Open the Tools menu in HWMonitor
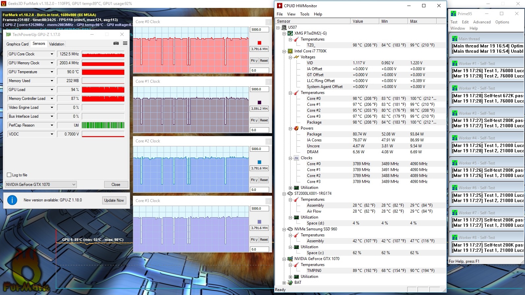Viewport: 525px width, 295px height. 304,14
